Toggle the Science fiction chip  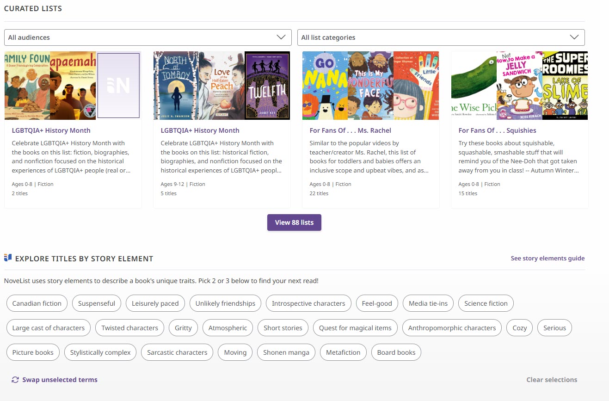click(486, 303)
